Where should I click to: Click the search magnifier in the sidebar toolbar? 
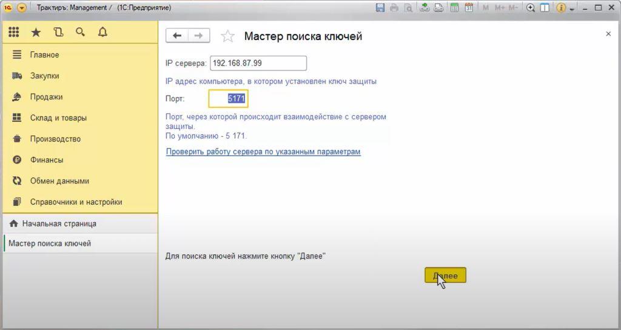pos(80,33)
